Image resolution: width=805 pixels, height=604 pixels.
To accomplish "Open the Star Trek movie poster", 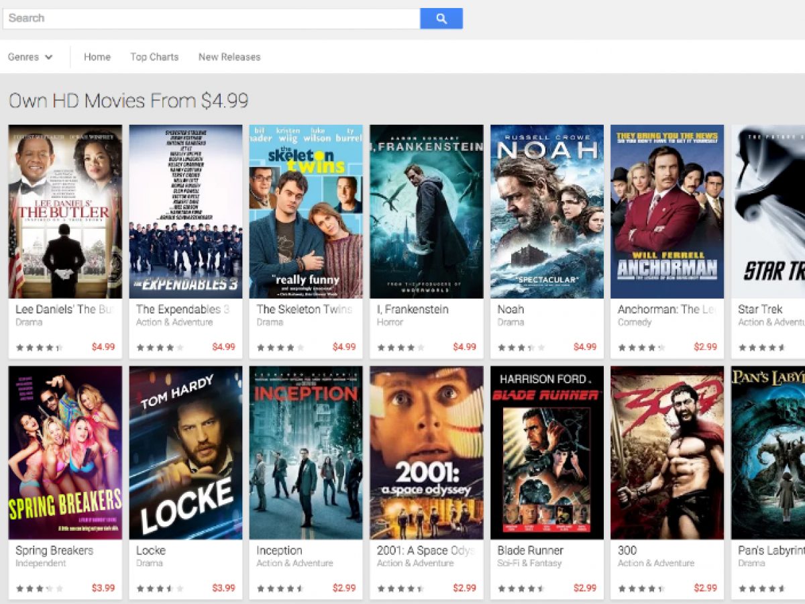I will tap(768, 211).
